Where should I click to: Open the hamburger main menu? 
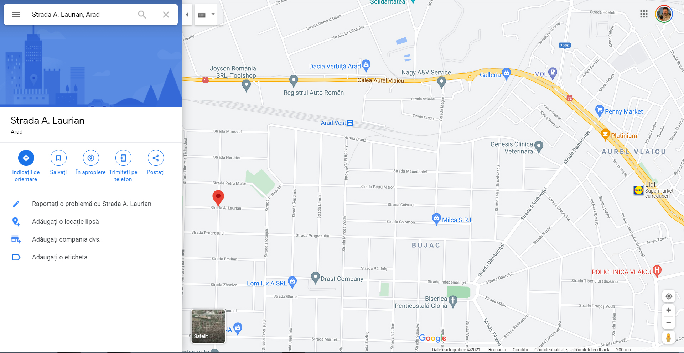[16, 15]
